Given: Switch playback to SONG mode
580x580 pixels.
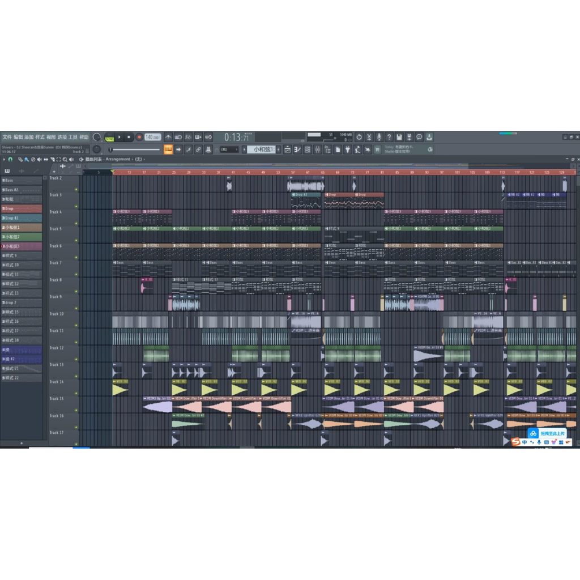Looking at the screenshot, I should tap(109, 137).
